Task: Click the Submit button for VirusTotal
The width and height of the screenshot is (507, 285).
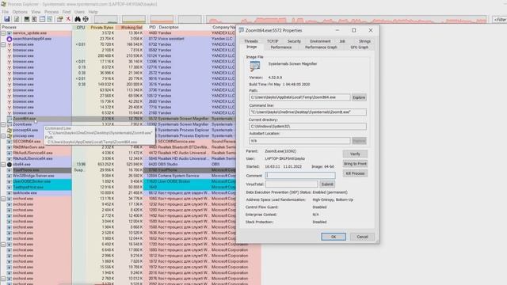Action: tap(327, 184)
